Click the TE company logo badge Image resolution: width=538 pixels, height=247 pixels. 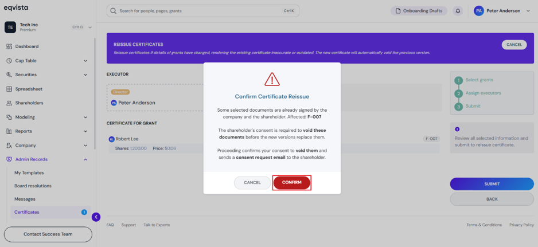pos(10,27)
